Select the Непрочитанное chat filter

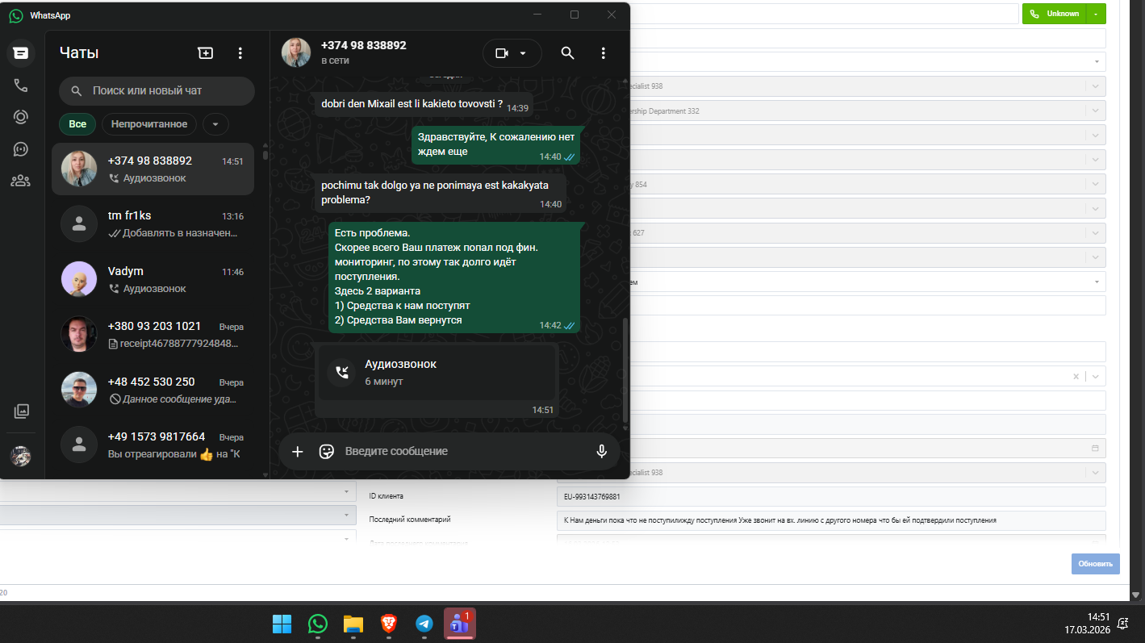click(x=149, y=123)
